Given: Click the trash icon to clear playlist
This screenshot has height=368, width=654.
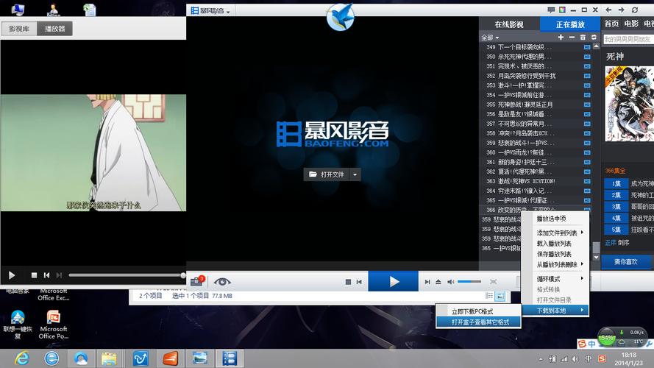Looking at the screenshot, I should (583, 38).
